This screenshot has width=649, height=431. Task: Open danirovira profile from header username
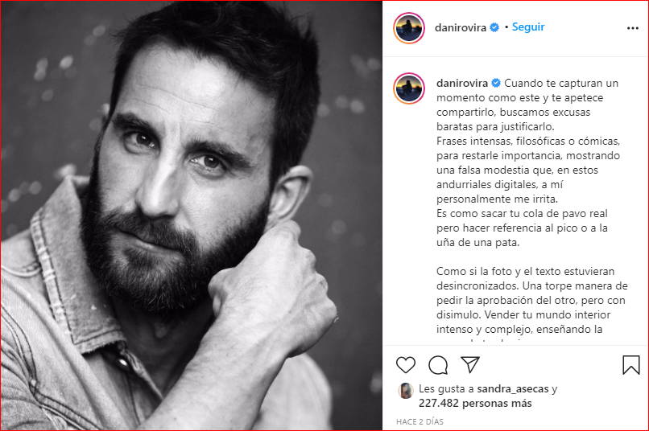click(x=461, y=27)
